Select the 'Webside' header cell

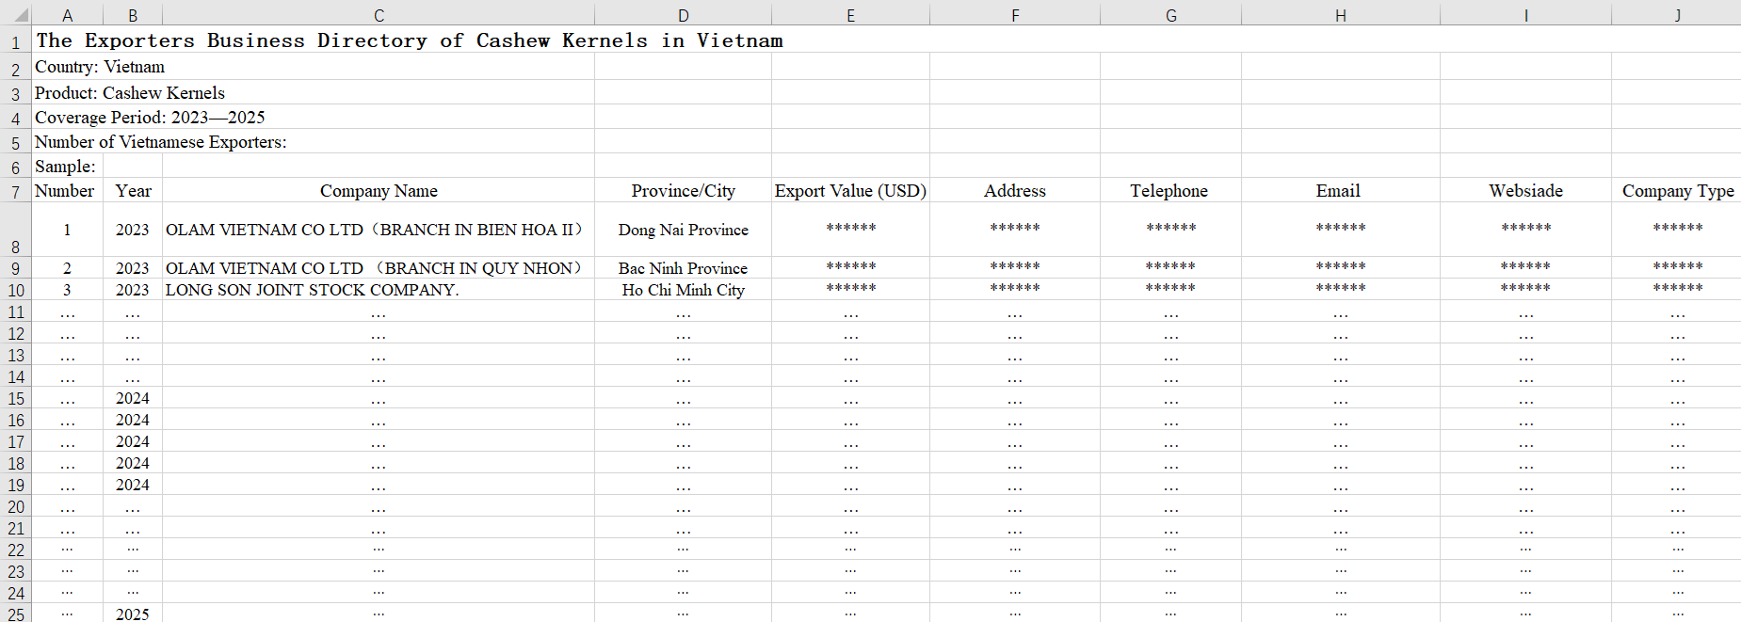[x=1525, y=191]
